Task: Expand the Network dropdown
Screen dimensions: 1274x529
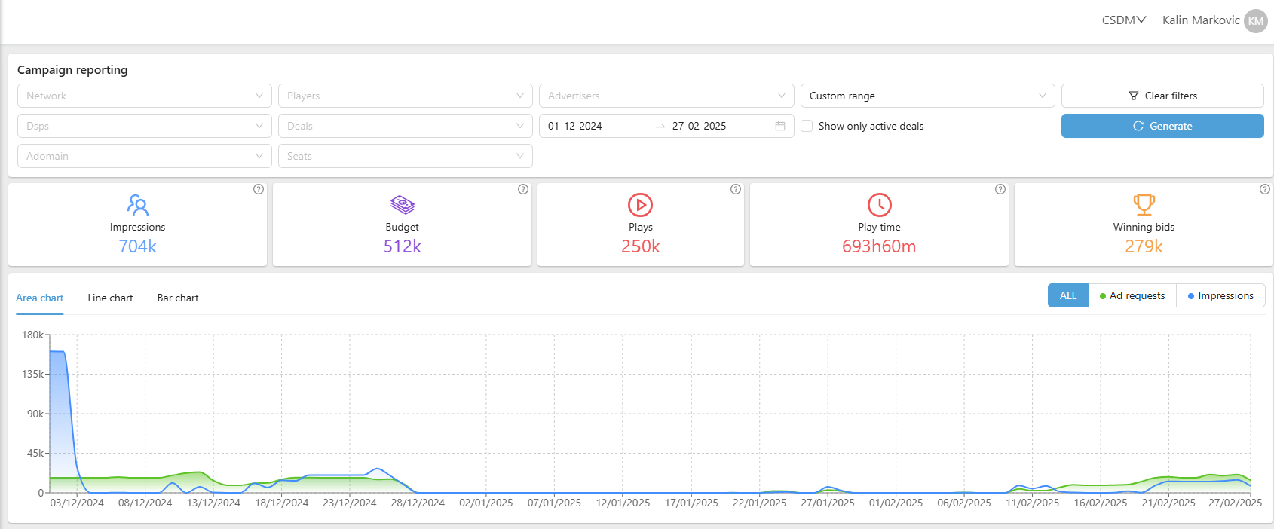Action: pyautogui.click(x=144, y=96)
